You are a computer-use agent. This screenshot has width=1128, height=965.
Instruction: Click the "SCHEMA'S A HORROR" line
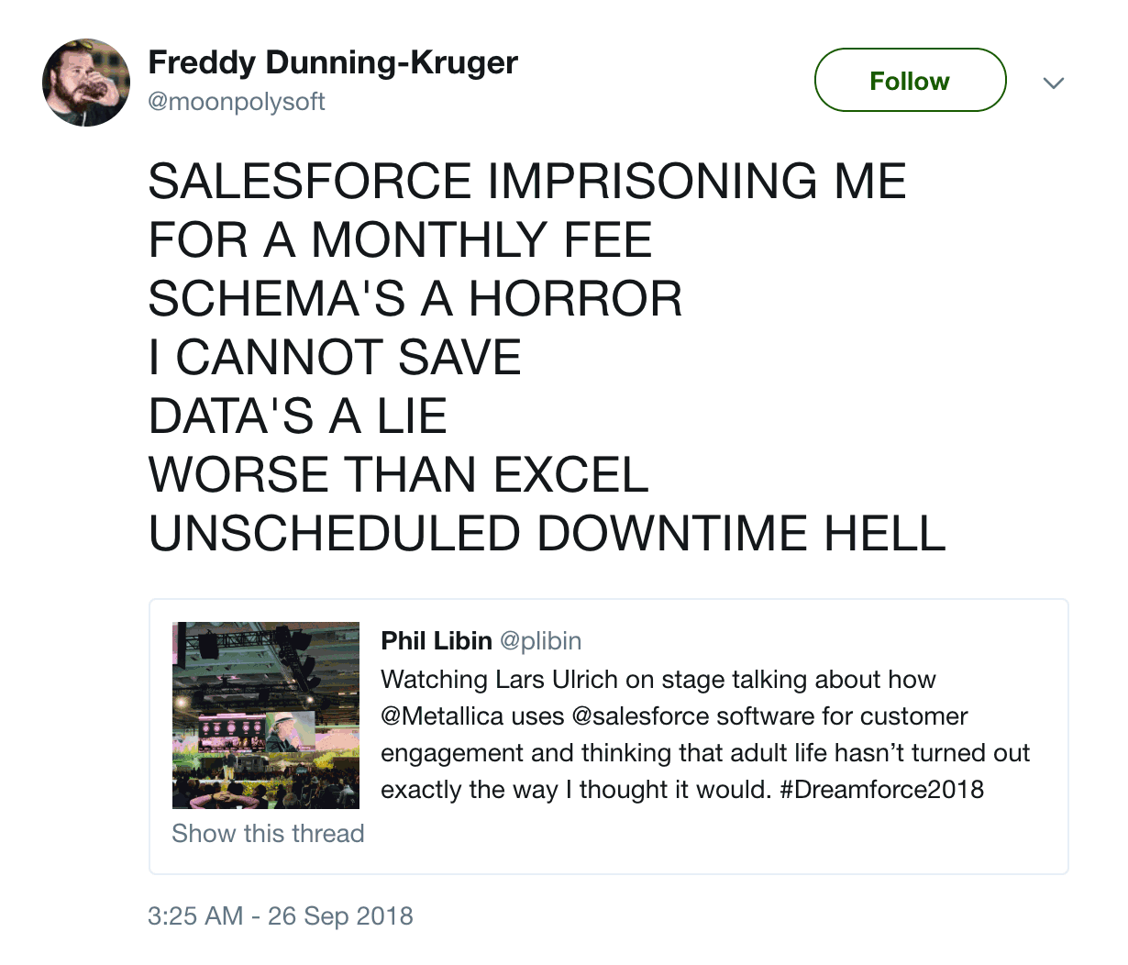pyautogui.click(x=415, y=299)
